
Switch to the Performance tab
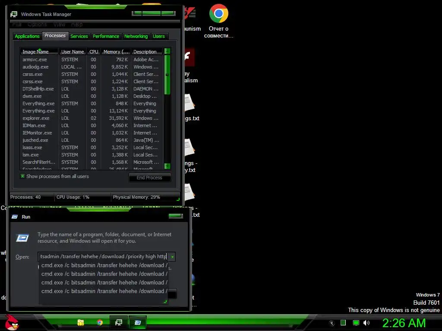pos(106,36)
